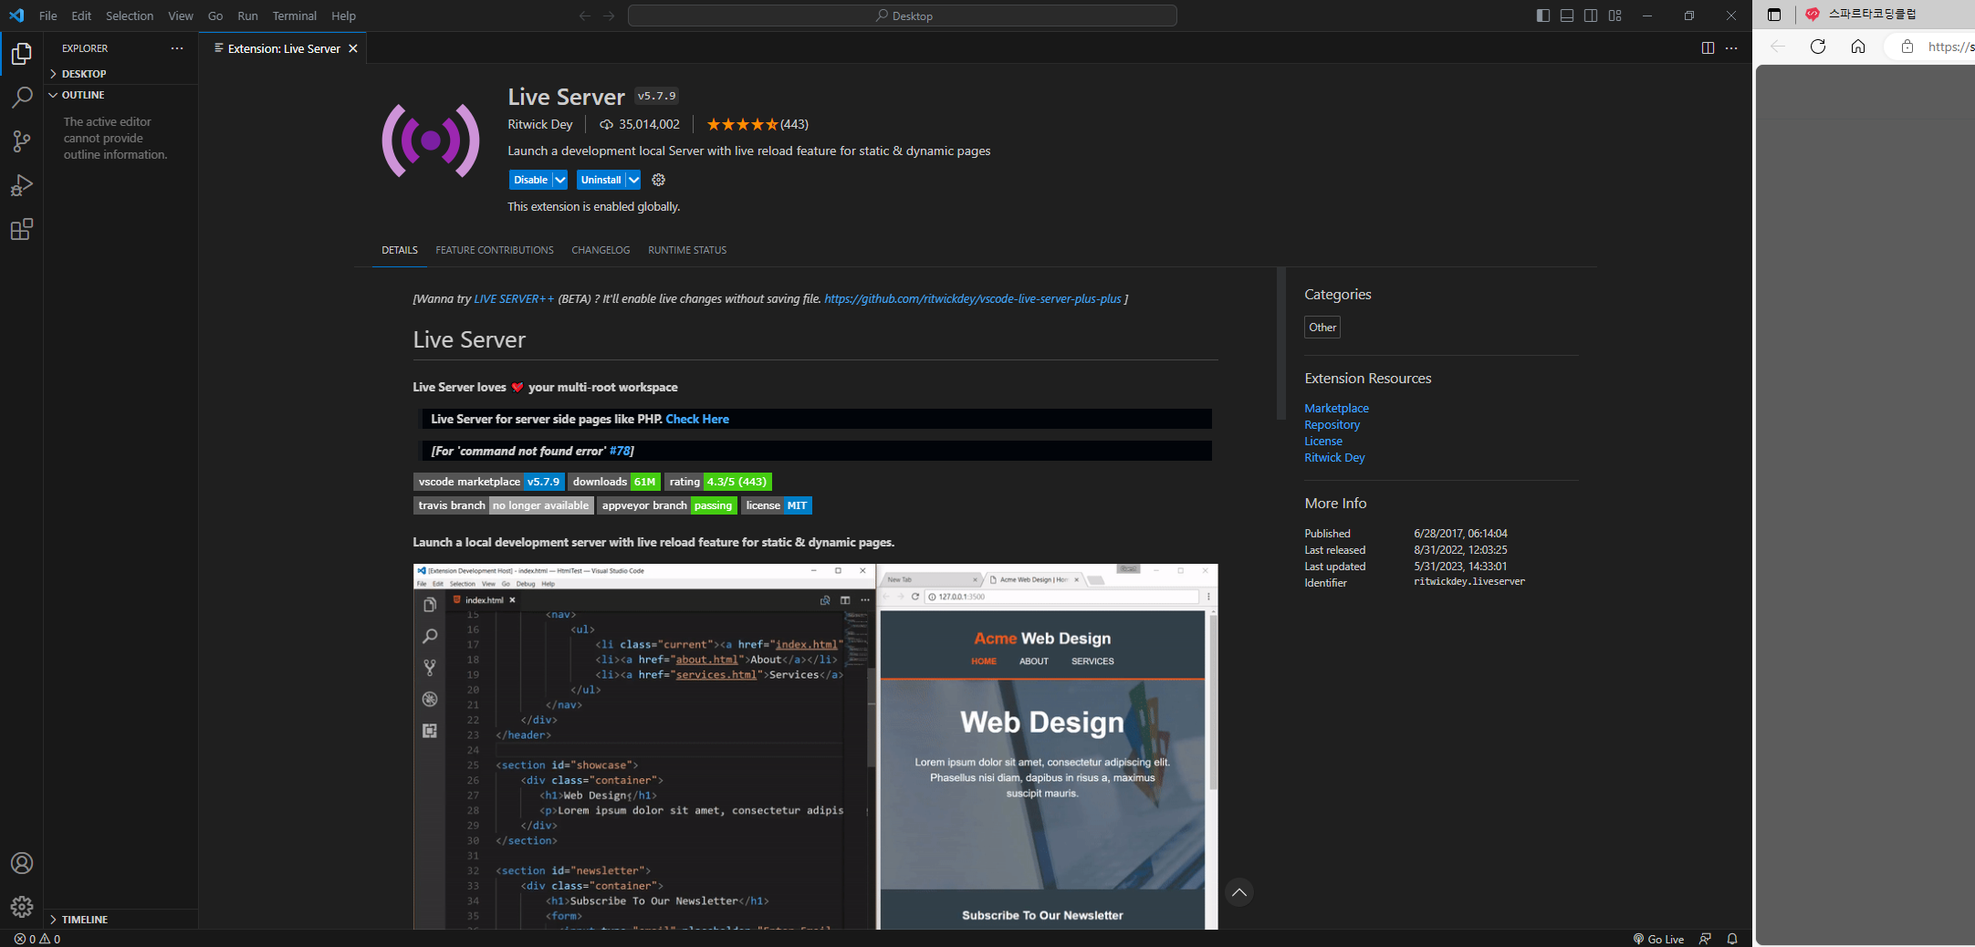Click the Live Server purple logo
Viewport: 1975px width, 947px height.
click(x=431, y=140)
